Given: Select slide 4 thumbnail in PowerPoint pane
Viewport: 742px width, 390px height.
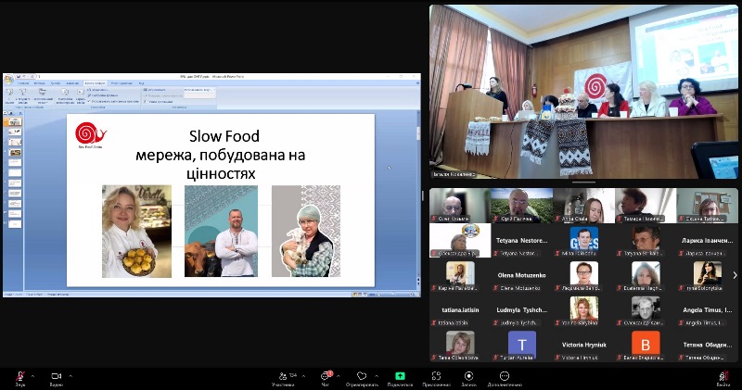Looking at the screenshot, I should click(15, 152).
